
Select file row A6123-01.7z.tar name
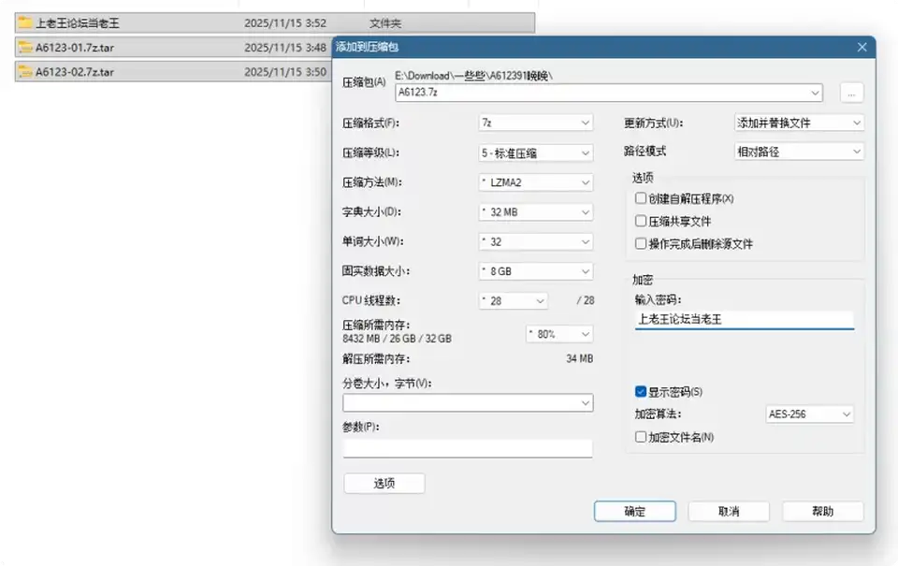(x=75, y=48)
